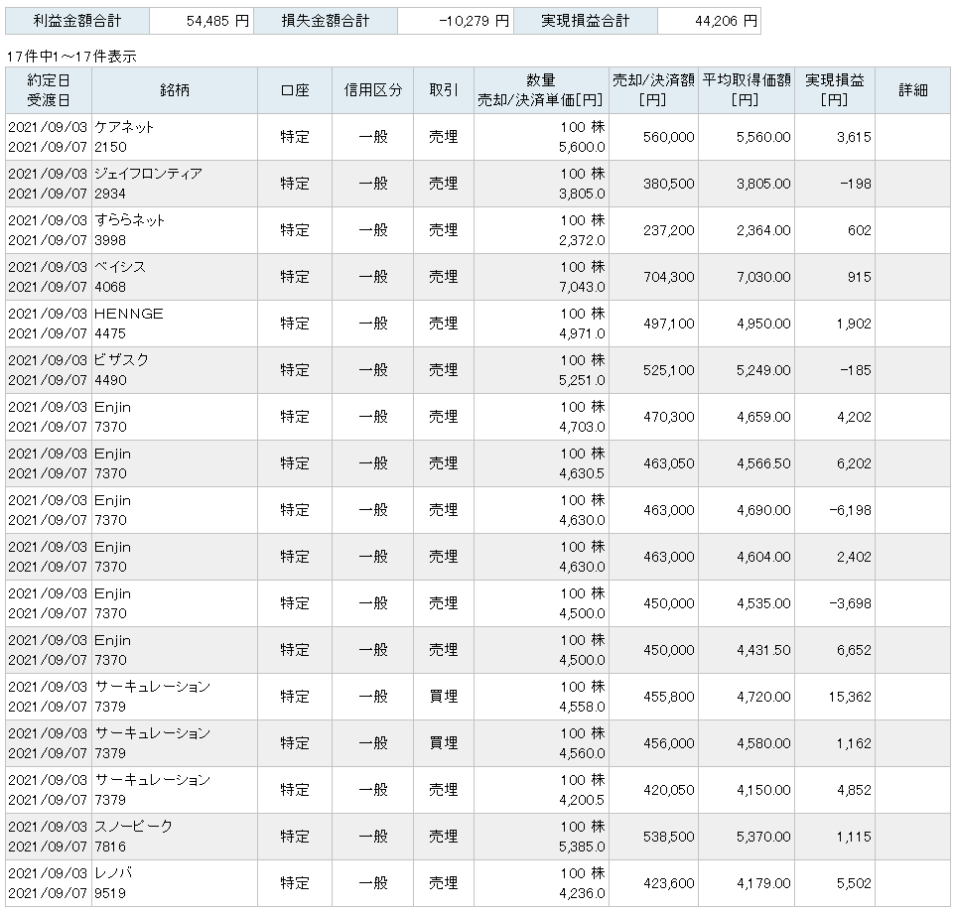
Task: Click 買埋 in the 456,000 サーキュレーション row
Action: click(444, 743)
